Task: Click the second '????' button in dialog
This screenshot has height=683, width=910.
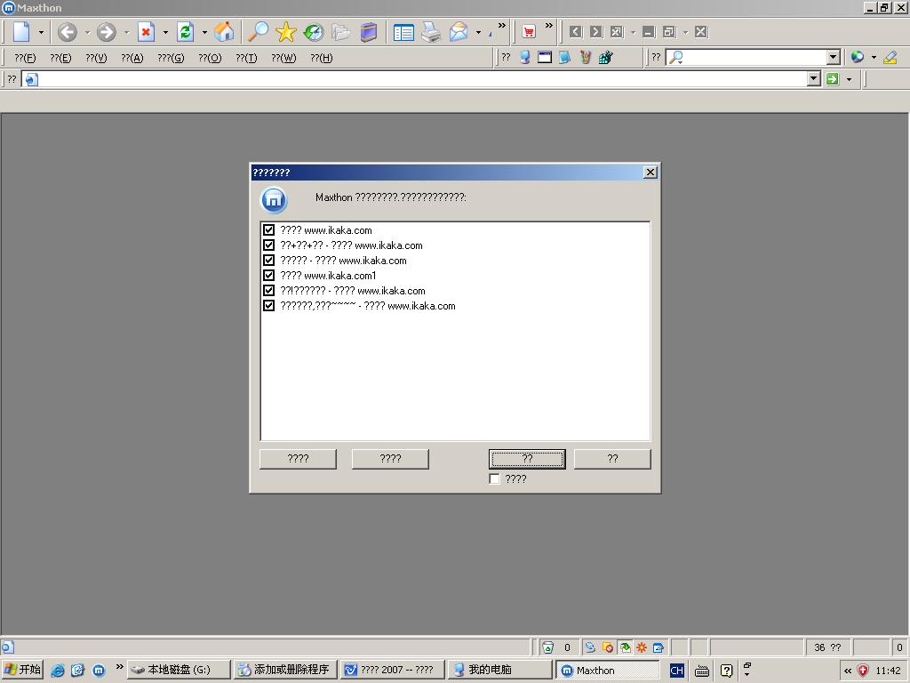Action: tap(390, 459)
